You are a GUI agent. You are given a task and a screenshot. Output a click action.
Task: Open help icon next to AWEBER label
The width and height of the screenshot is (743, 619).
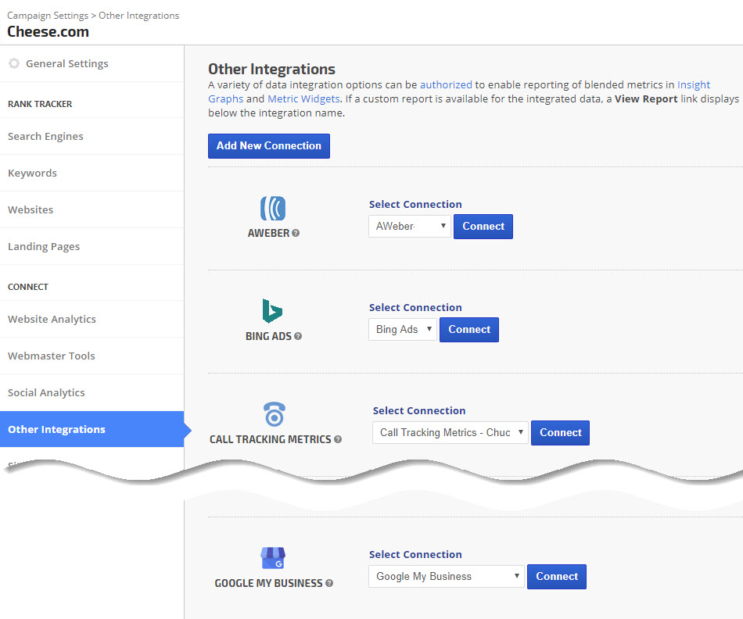pos(296,233)
